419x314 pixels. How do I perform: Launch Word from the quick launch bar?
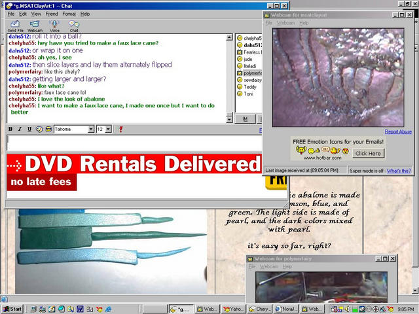point(80,309)
